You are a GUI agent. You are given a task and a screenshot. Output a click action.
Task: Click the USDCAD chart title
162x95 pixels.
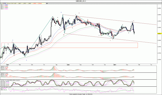[x=81, y=1]
